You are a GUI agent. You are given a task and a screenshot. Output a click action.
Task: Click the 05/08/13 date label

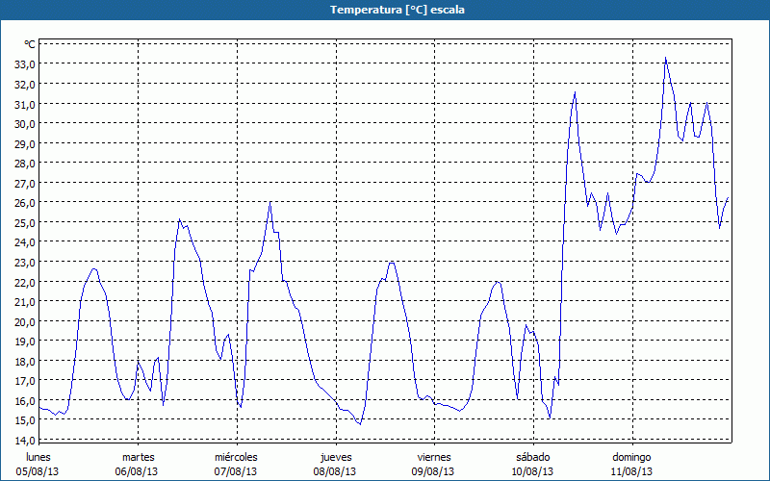coord(39,472)
